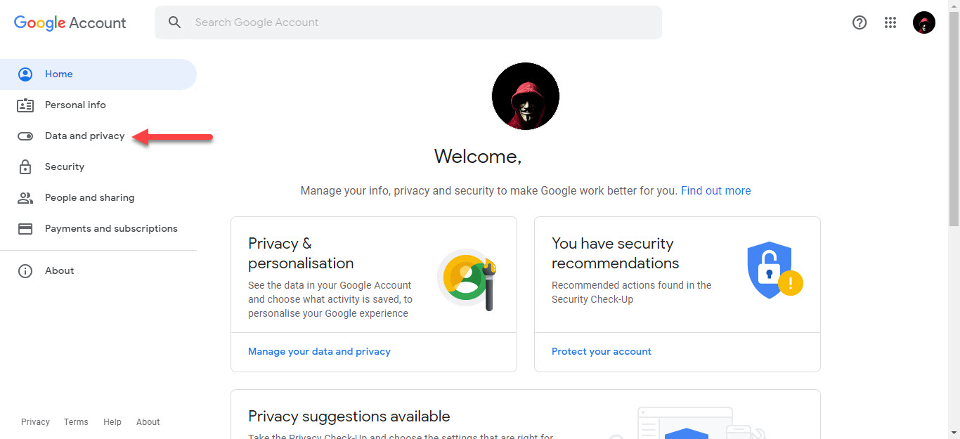The image size is (960, 439).
Task: Open Manage your data and privacy link
Action: click(x=319, y=351)
